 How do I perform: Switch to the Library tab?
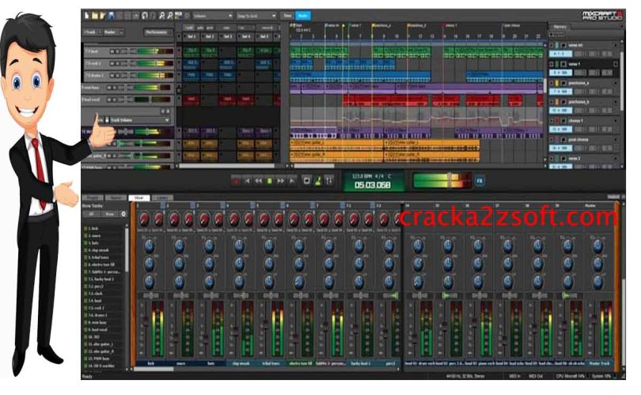pos(162,197)
